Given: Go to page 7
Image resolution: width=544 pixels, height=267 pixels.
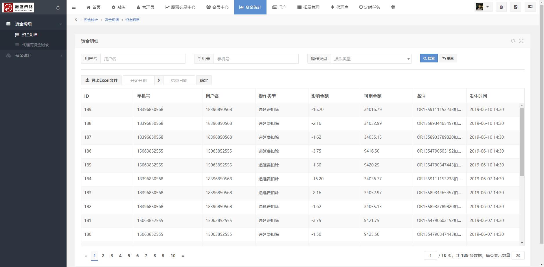Looking at the screenshot, I should (x=146, y=256).
